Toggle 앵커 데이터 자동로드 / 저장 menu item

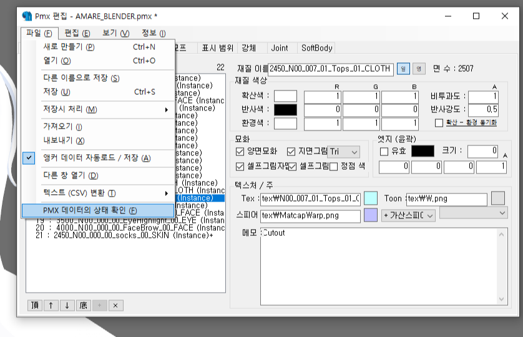click(x=98, y=158)
